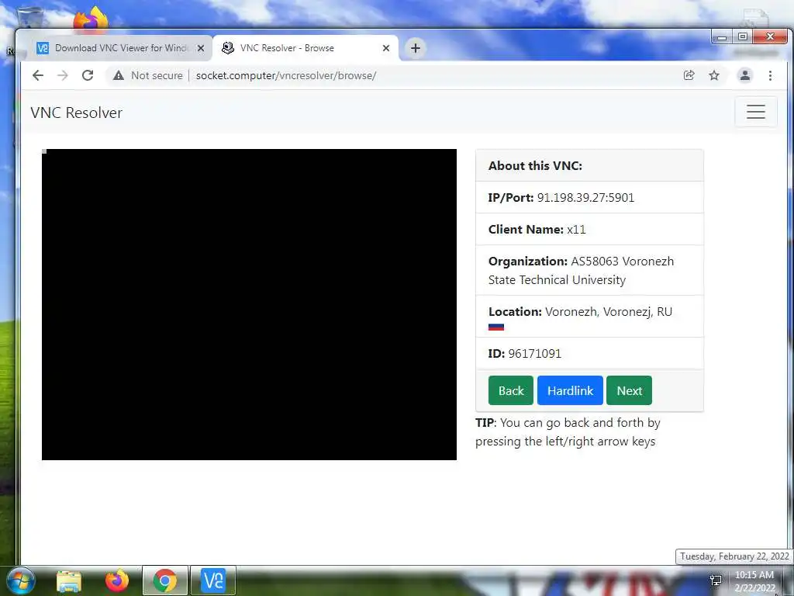
Task: Click the Organization AS58063 Voronezh text
Action: pyautogui.click(x=581, y=271)
